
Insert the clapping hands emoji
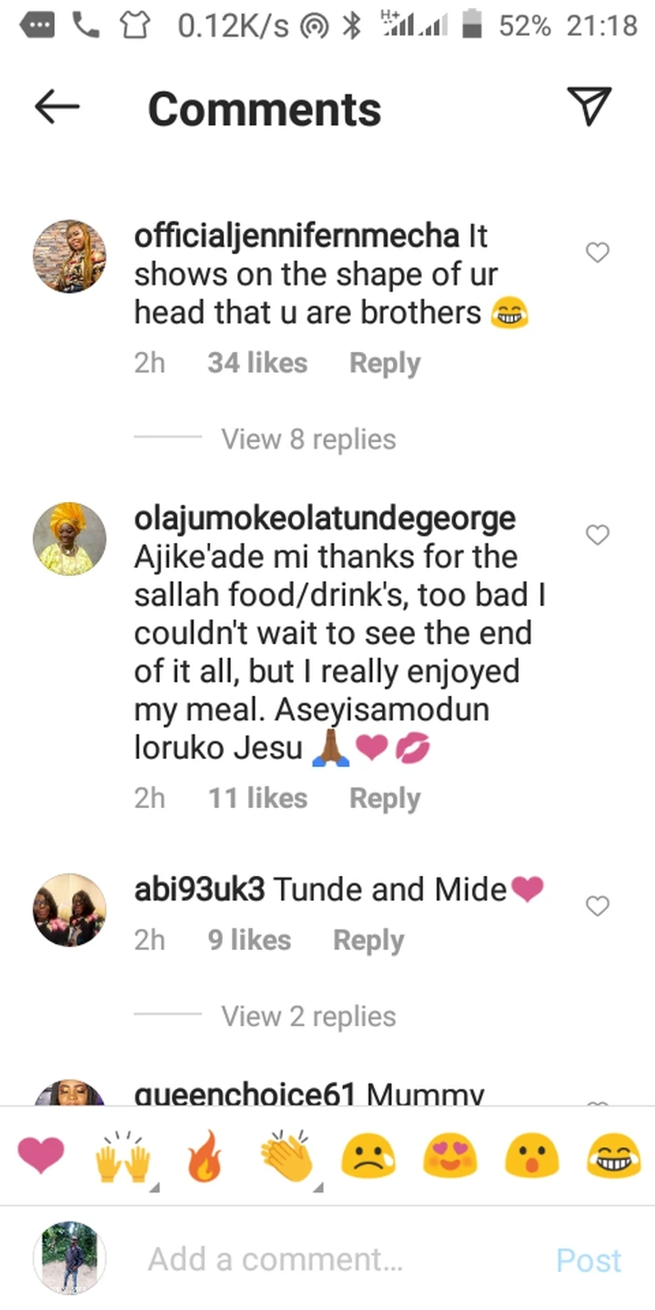[x=286, y=1158]
